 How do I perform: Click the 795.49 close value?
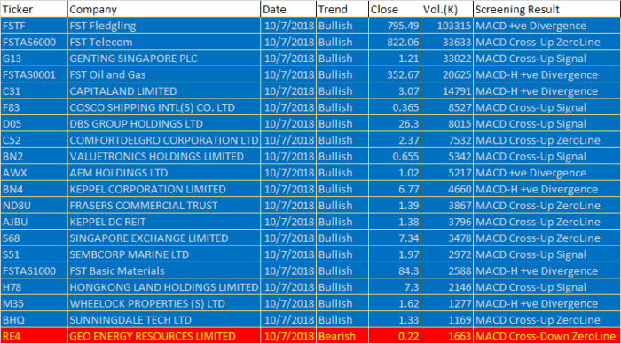coord(395,26)
